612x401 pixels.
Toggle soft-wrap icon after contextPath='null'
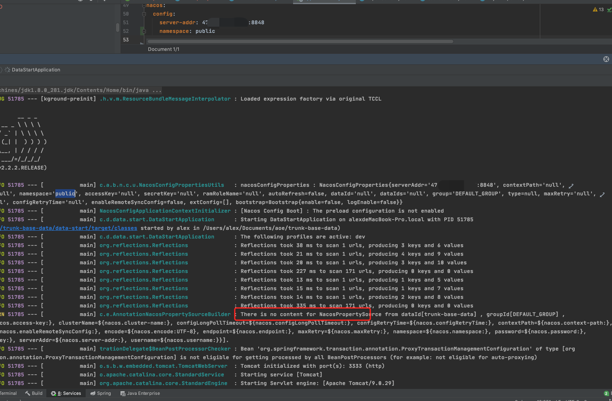point(571,186)
